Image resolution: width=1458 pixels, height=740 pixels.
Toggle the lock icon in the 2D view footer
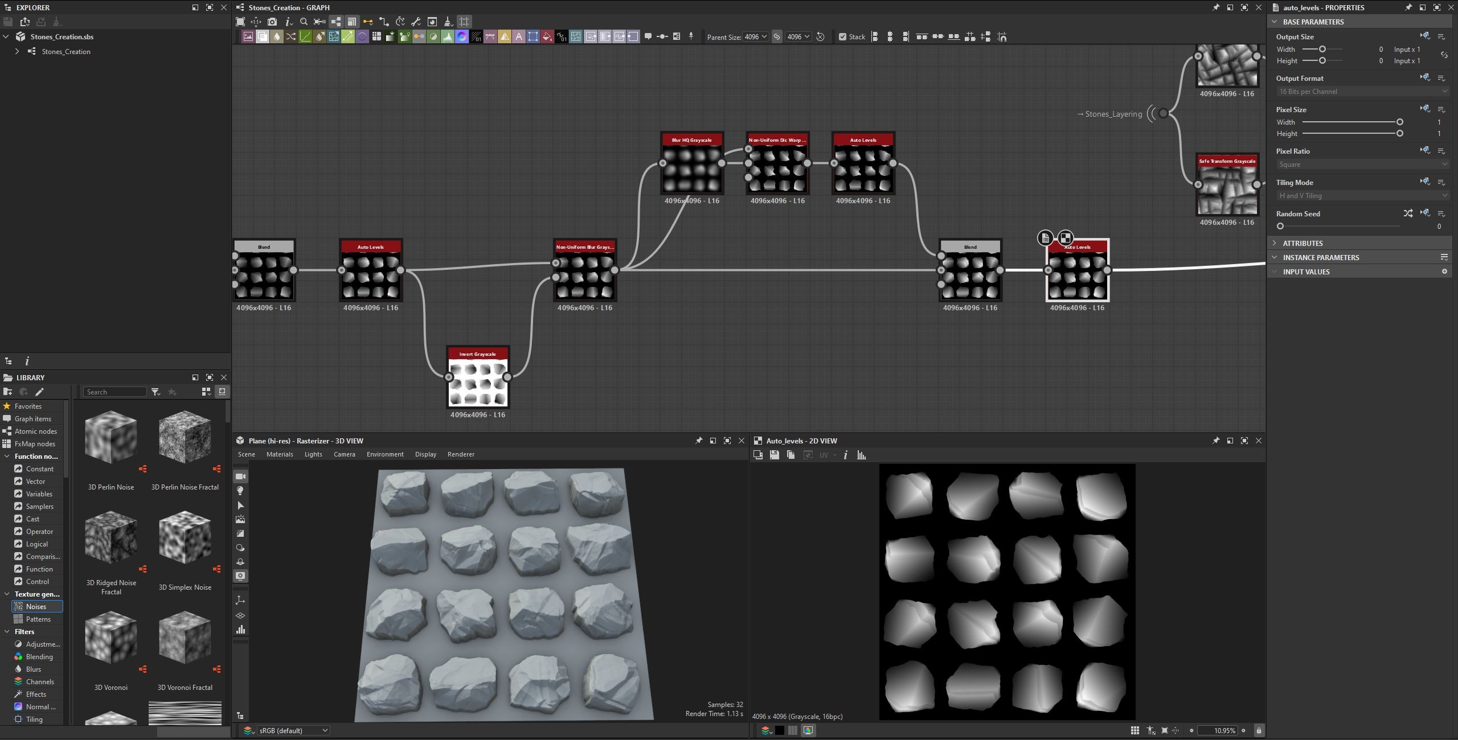tap(1259, 730)
